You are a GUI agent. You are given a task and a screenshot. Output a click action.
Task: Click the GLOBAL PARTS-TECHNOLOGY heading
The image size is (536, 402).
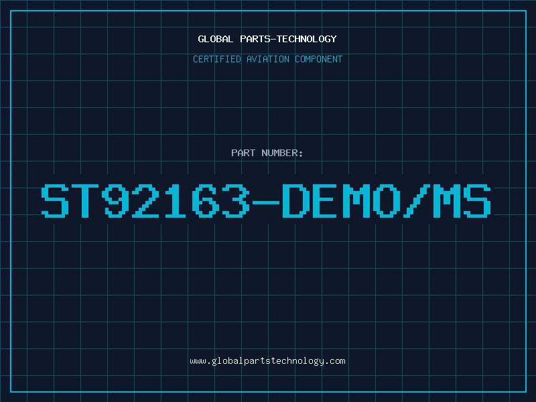(267, 39)
